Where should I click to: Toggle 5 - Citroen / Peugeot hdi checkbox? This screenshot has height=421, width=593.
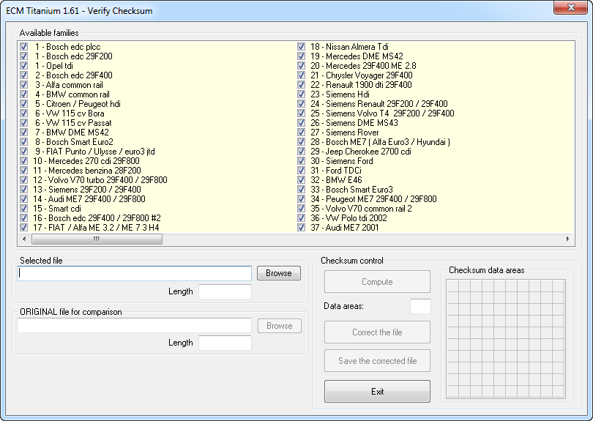pos(24,104)
